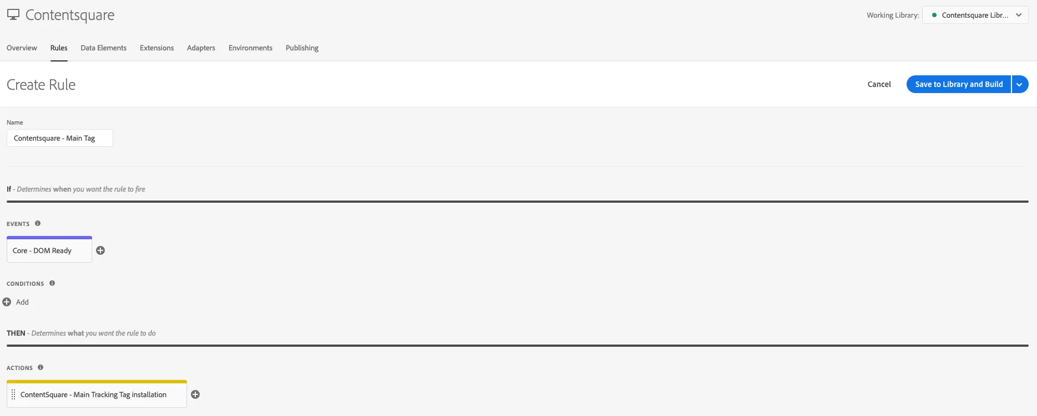Open the Working Library dropdown
Image resolution: width=1037 pixels, height=416 pixels.
click(x=975, y=15)
